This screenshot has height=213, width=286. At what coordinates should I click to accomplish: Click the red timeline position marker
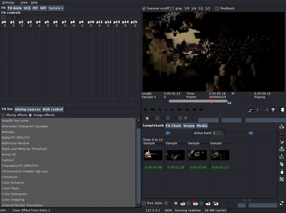click(x=212, y=101)
